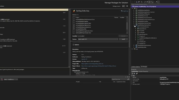Check the SeqWithAbp.EntityFrameworkCore project checkbox
The width and height of the screenshot is (179, 100).
click(x=74, y=19)
